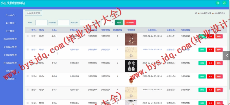The width and height of the screenshot is (230, 105).
Task: Click the 失物详情4 cell
Action: 186,76
